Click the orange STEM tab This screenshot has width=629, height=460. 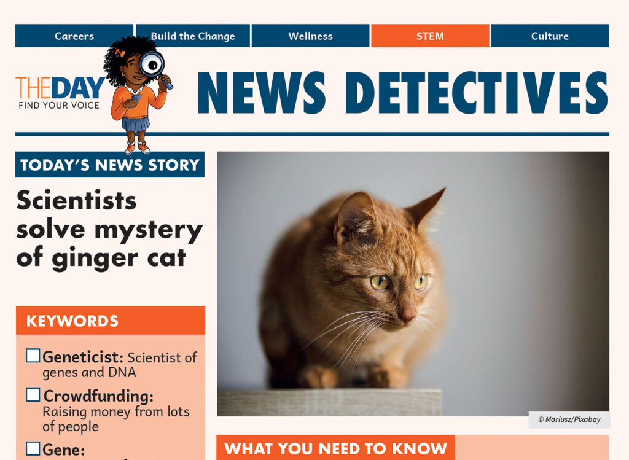[430, 36]
